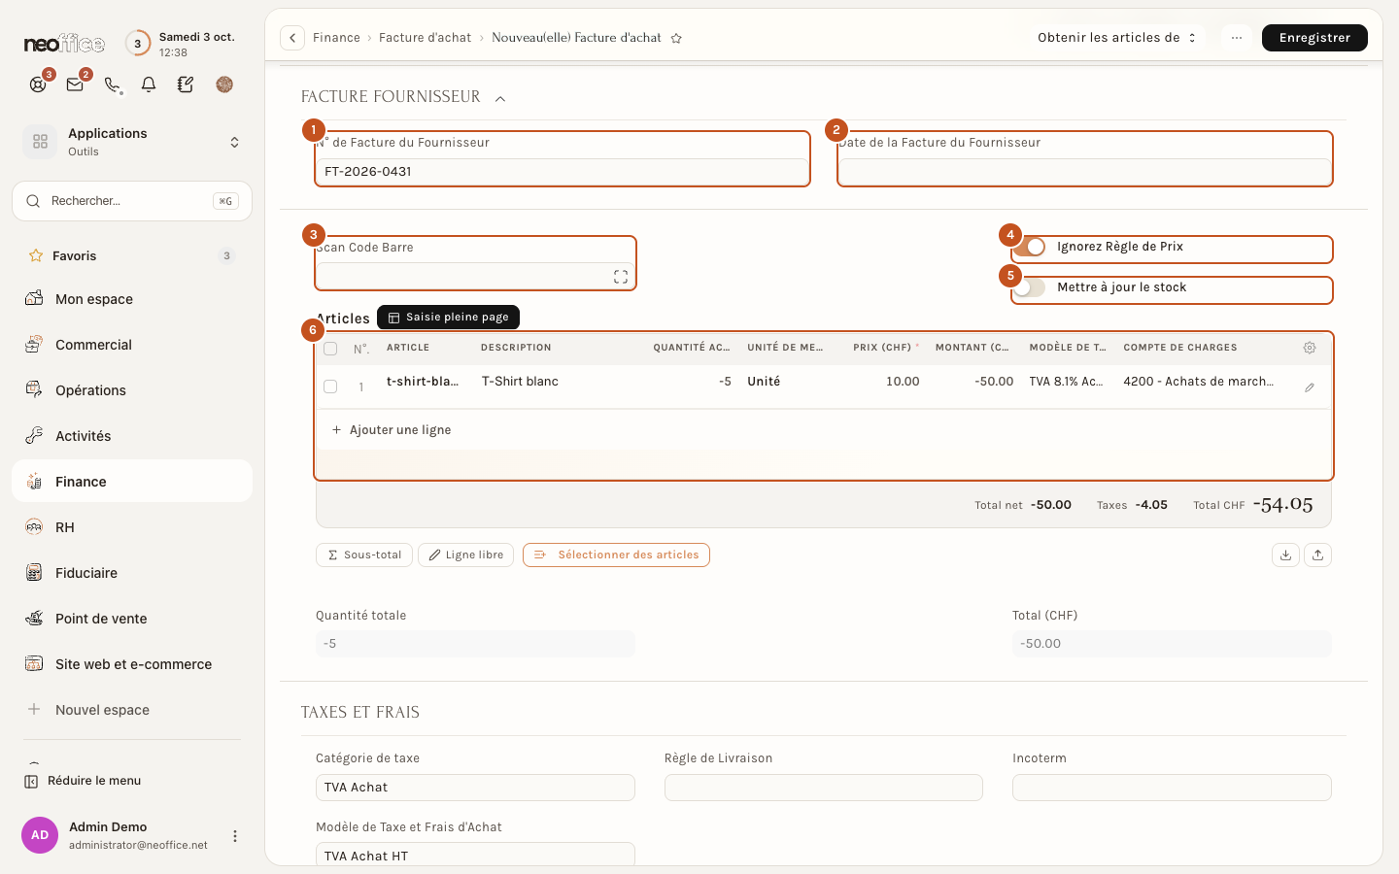
Task: Enable Mettre à jour le stock
Action: [1029, 287]
